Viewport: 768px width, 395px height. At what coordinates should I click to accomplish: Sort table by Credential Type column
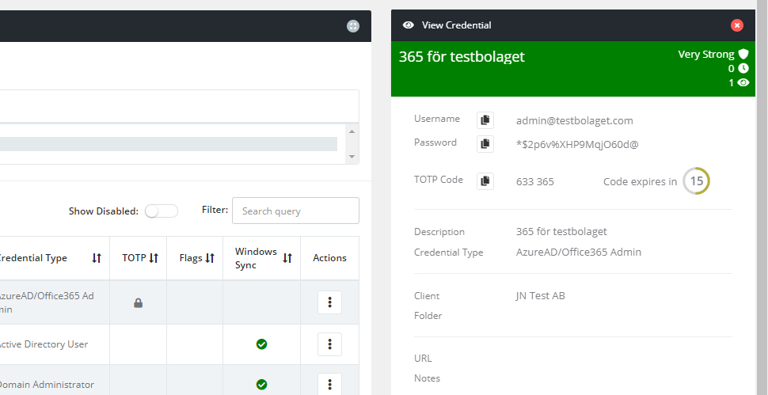97,258
